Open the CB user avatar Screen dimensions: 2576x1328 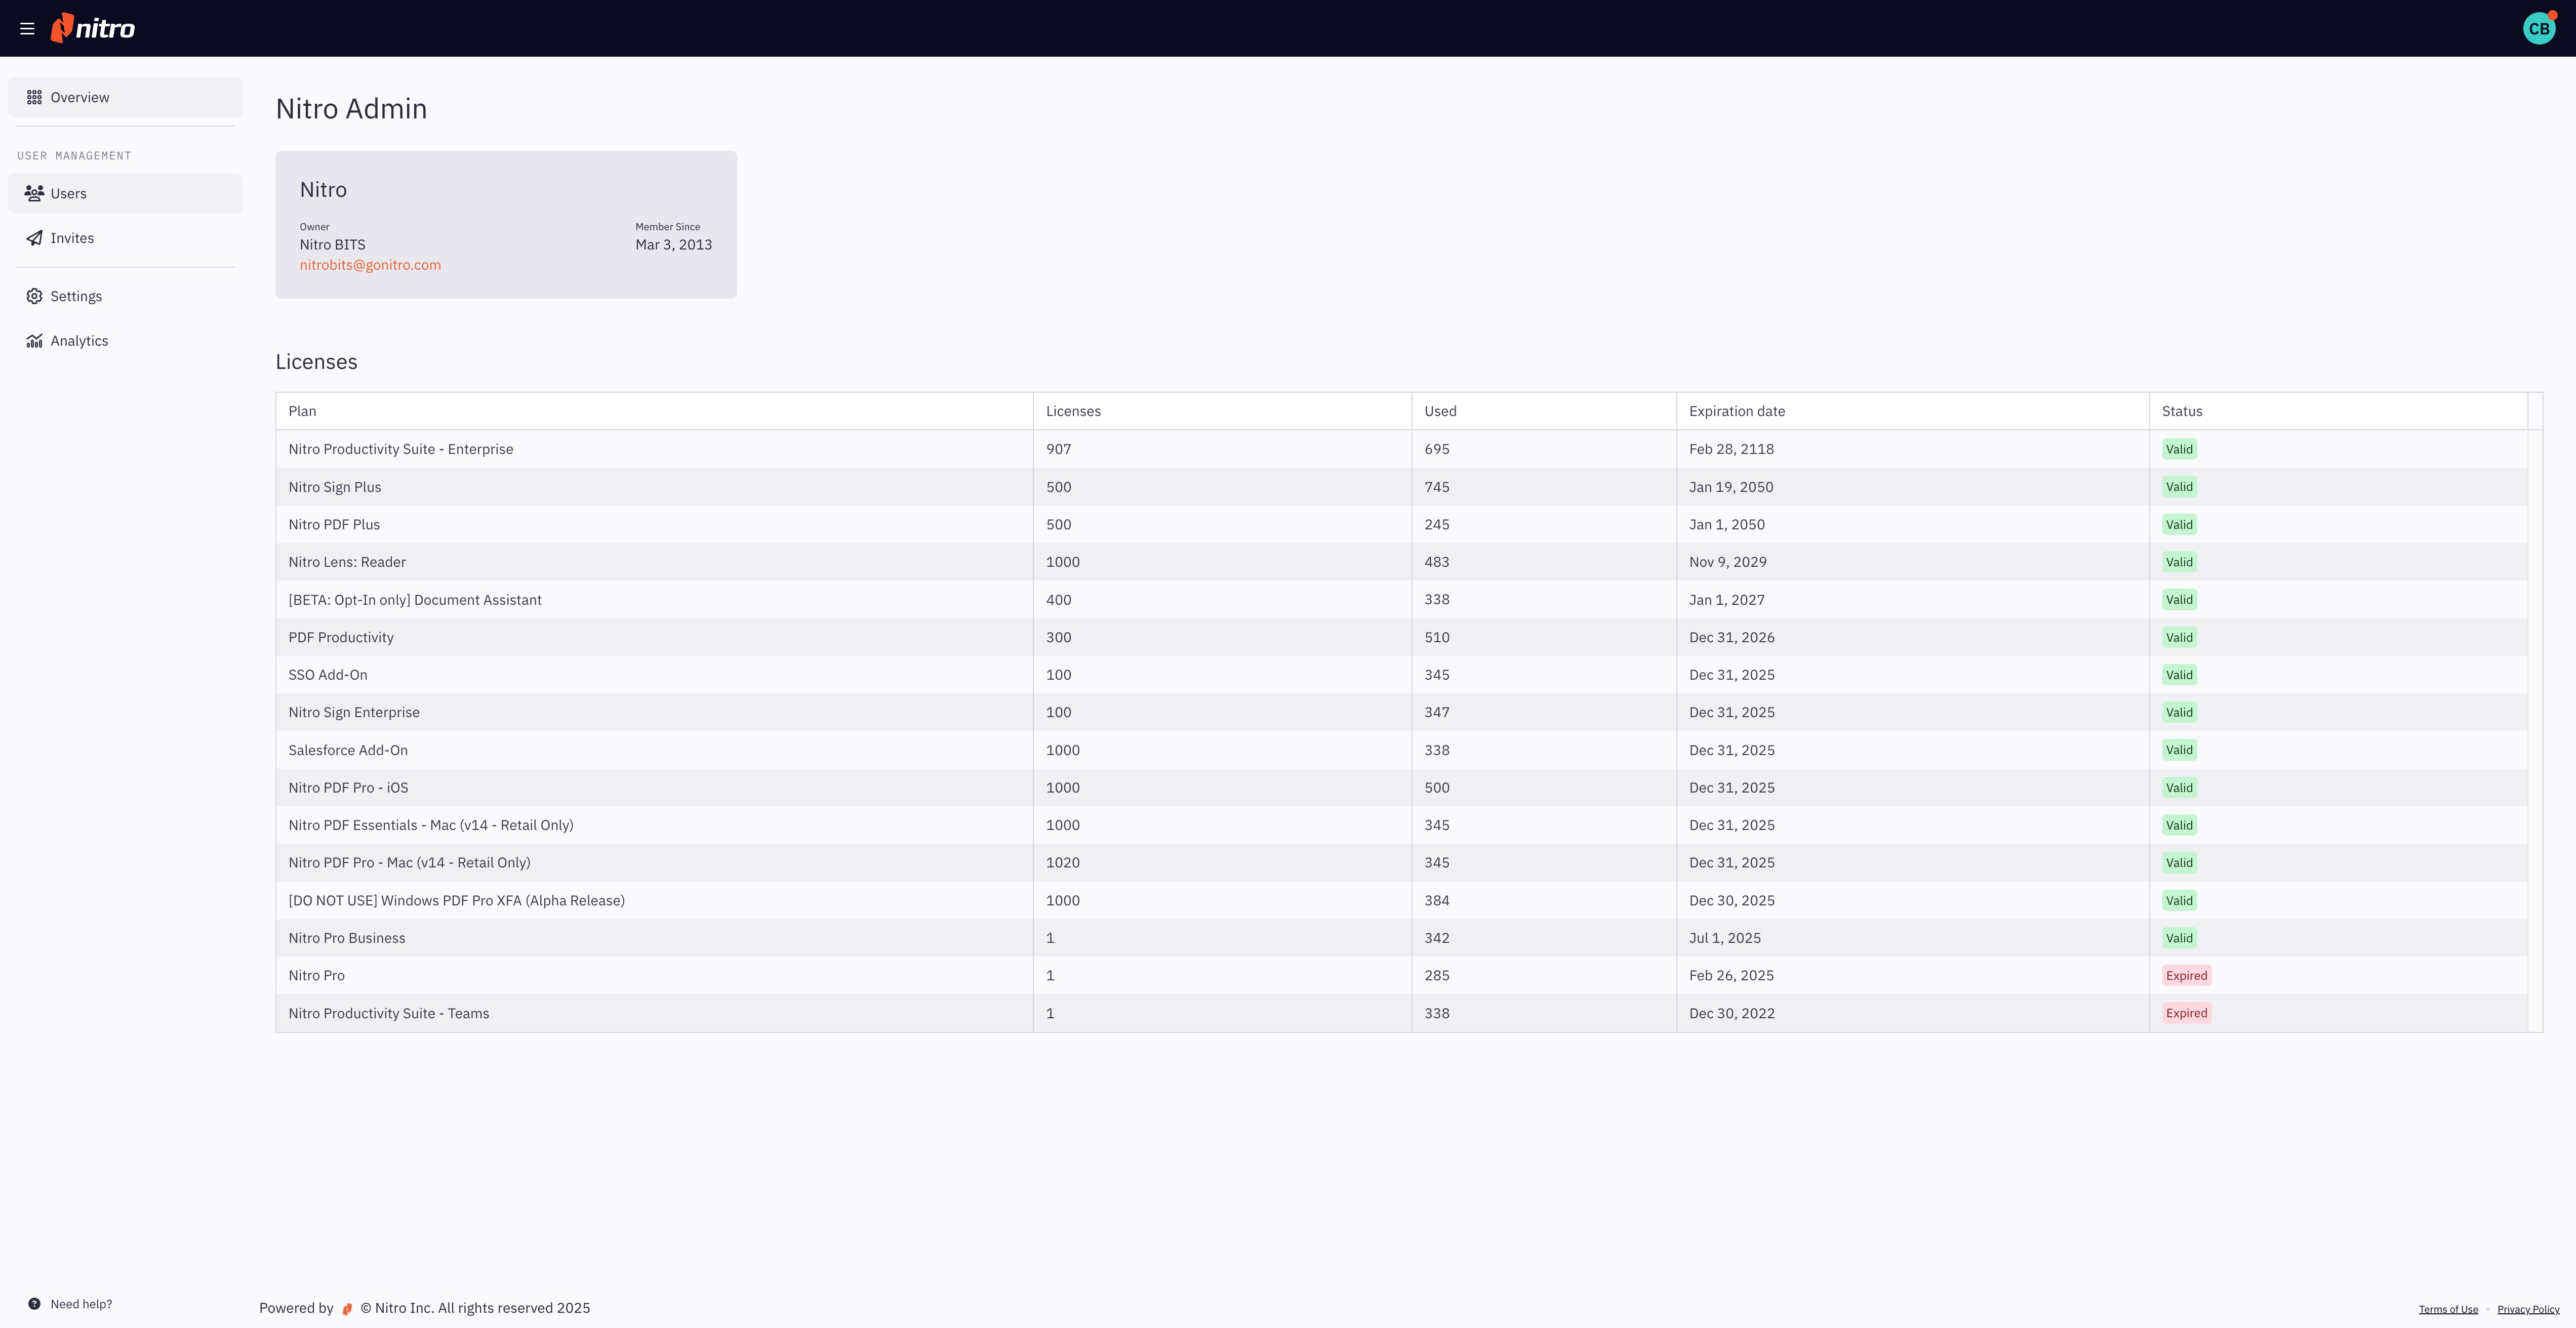pos(2538,29)
